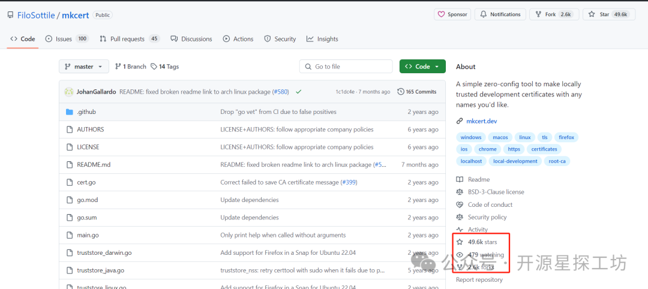View the 165 Commits history
The width and height of the screenshot is (648, 289).
point(417,92)
